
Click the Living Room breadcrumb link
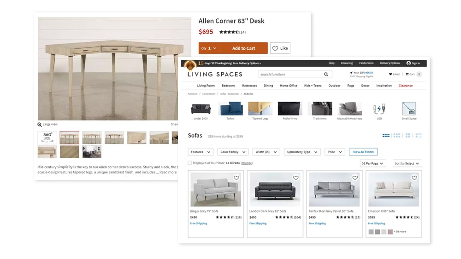(x=209, y=94)
